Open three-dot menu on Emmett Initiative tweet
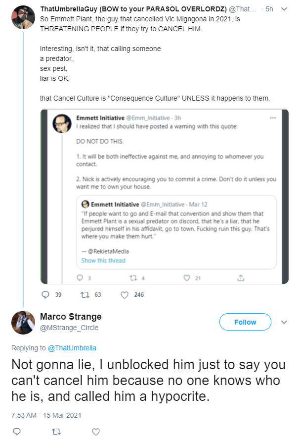This screenshot has width=300, height=446. tap(273, 118)
